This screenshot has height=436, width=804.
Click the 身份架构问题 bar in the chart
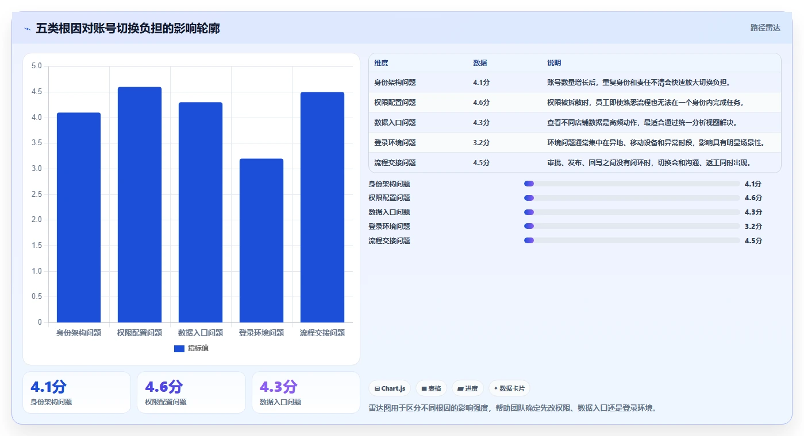click(79, 217)
